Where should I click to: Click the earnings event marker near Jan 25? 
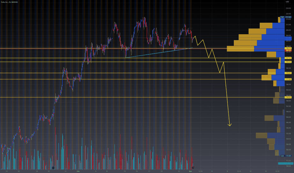(53, 168)
